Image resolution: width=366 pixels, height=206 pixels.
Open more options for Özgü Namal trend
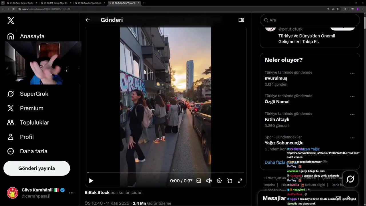pyautogui.click(x=352, y=96)
